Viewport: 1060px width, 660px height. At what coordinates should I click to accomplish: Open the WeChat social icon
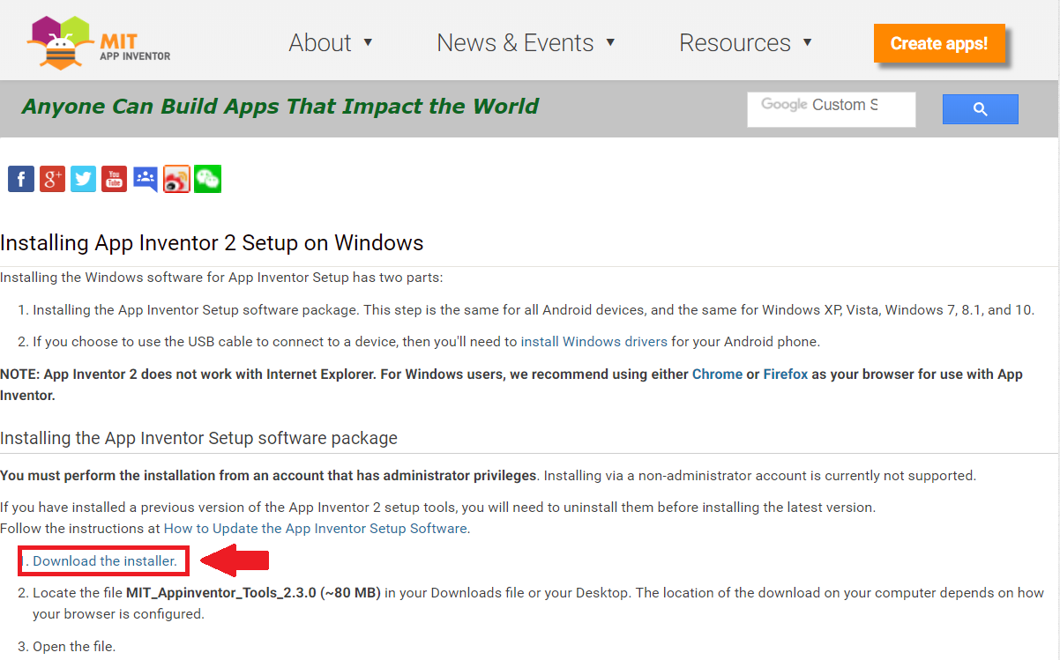click(x=207, y=179)
